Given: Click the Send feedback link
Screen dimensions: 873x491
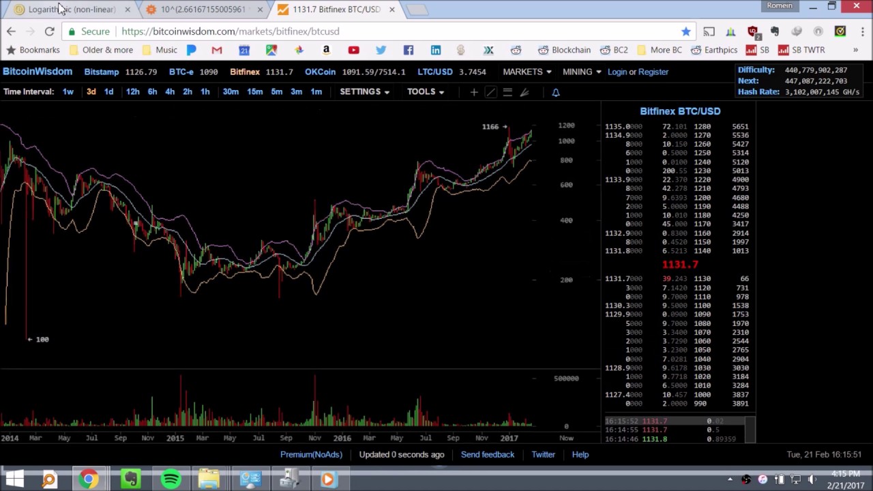Looking at the screenshot, I should click(x=488, y=454).
